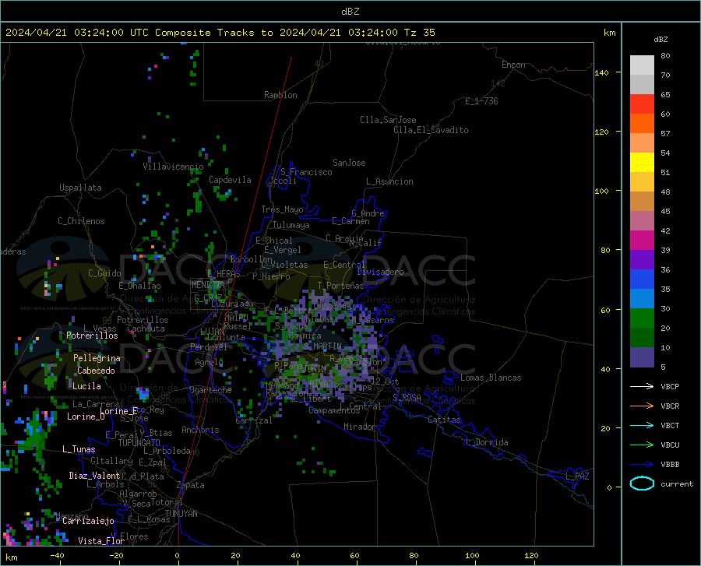Click the MENDOZA city label
Screen dimensions: 701x566
click(208, 285)
